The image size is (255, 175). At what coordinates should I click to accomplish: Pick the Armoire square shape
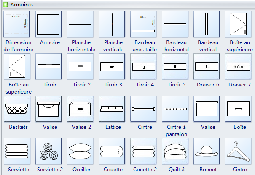click(48, 24)
